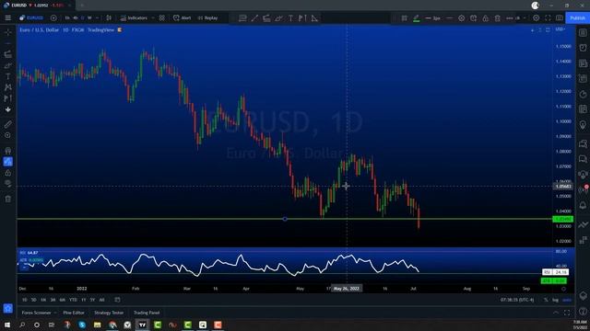
Task: Toggle stay in drawing mode button
Action: tap(8, 162)
